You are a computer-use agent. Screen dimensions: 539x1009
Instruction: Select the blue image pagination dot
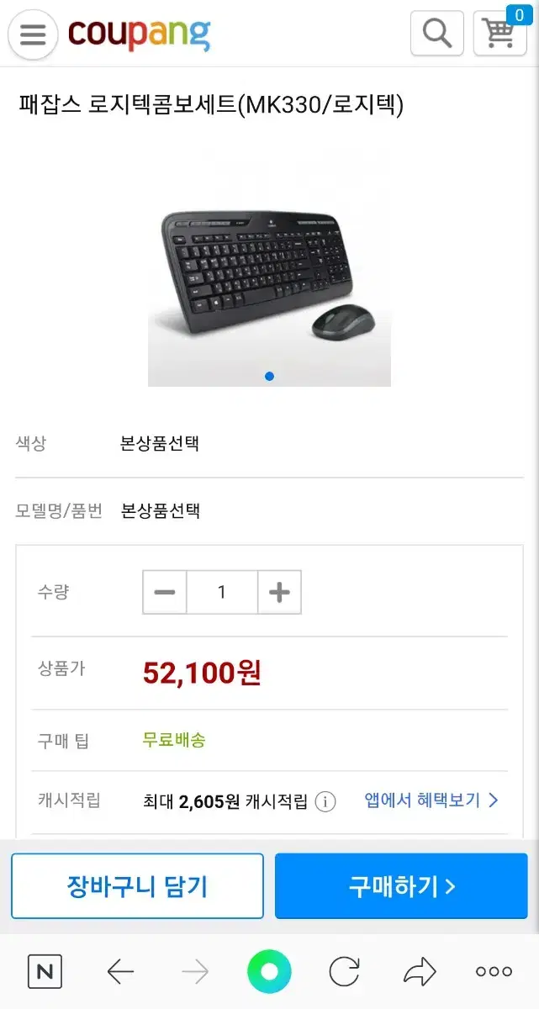click(x=269, y=376)
